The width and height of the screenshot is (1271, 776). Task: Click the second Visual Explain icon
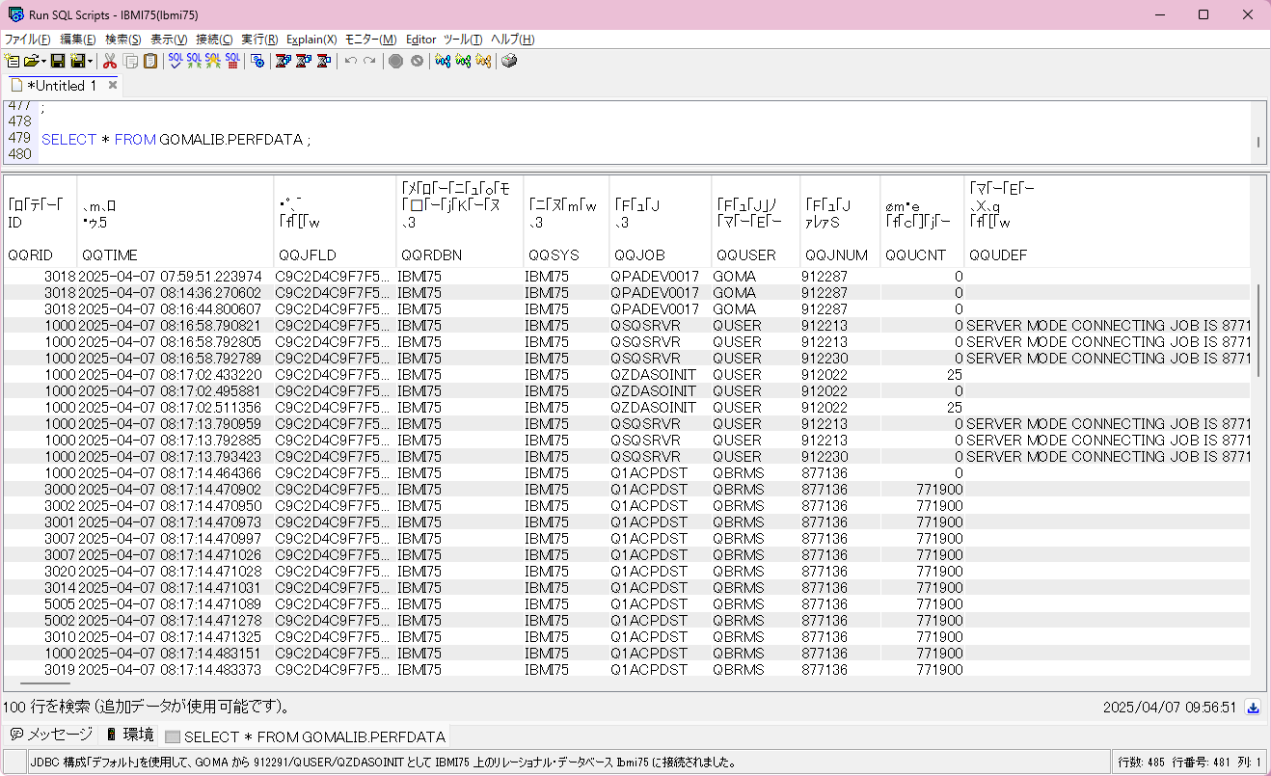[463, 61]
